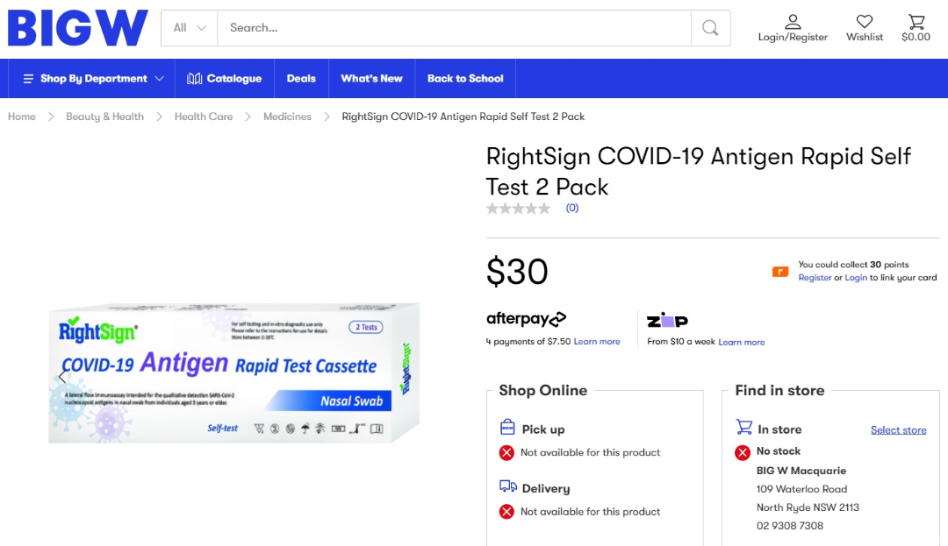The height and width of the screenshot is (546, 948).
Task: Open the shopping cart showing $0.00
Action: (916, 28)
